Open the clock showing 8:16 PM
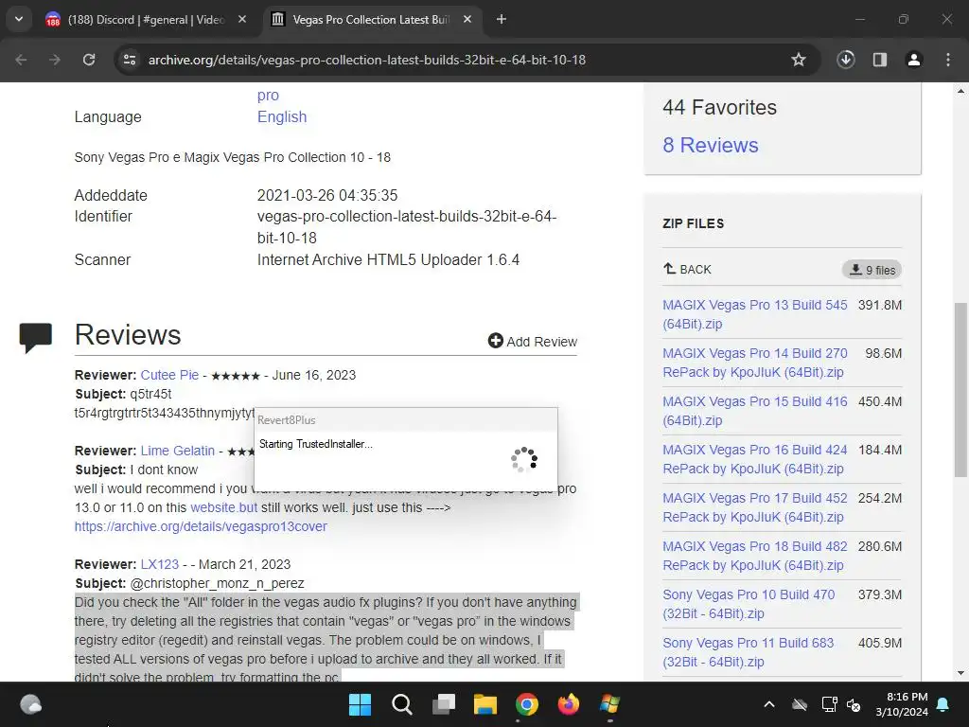This screenshot has height=727, width=969. (x=902, y=704)
